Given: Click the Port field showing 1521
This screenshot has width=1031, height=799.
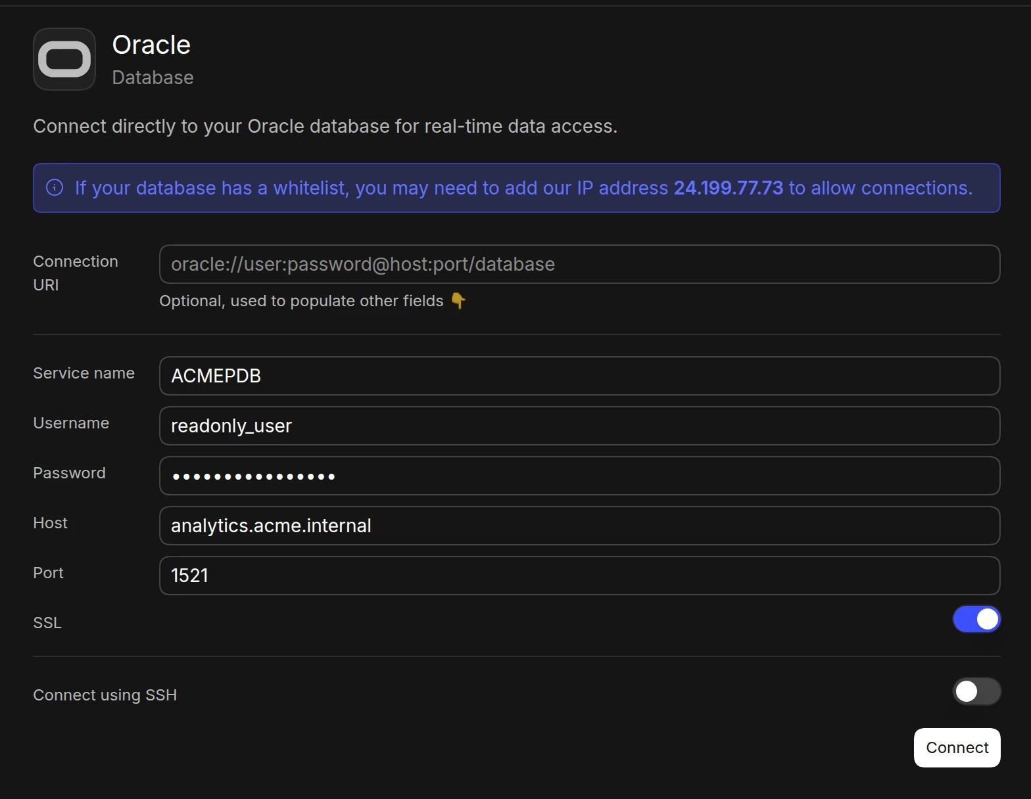Looking at the screenshot, I should point(579,576).
